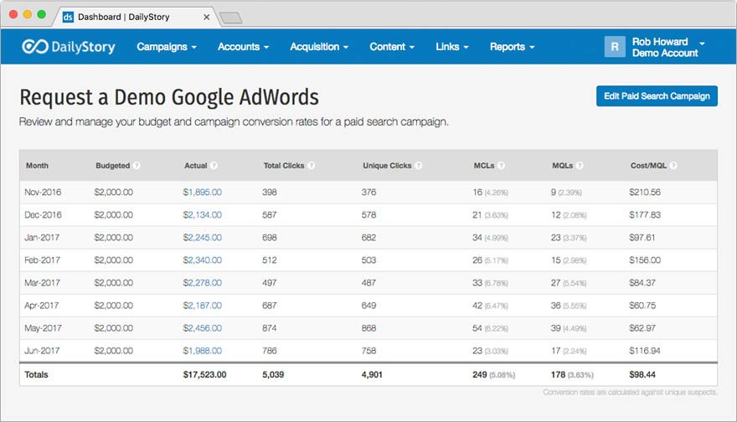The height and width of the screenshot is (422, 737).
Task: Open Nov-2016 actual spend $1,895.00
Action: click(202, 193)
